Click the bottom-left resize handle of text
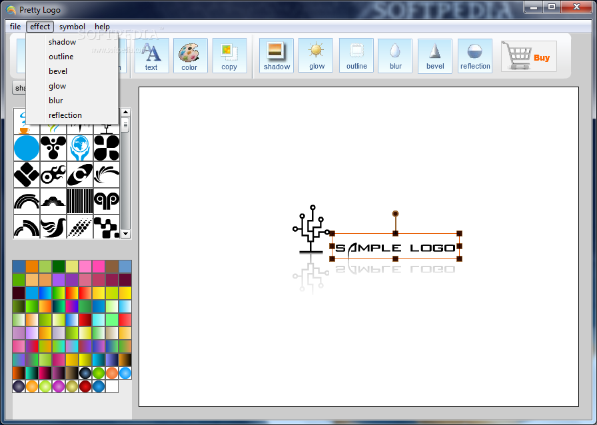Viewport: 597px width, 425px height. point(332,258)
